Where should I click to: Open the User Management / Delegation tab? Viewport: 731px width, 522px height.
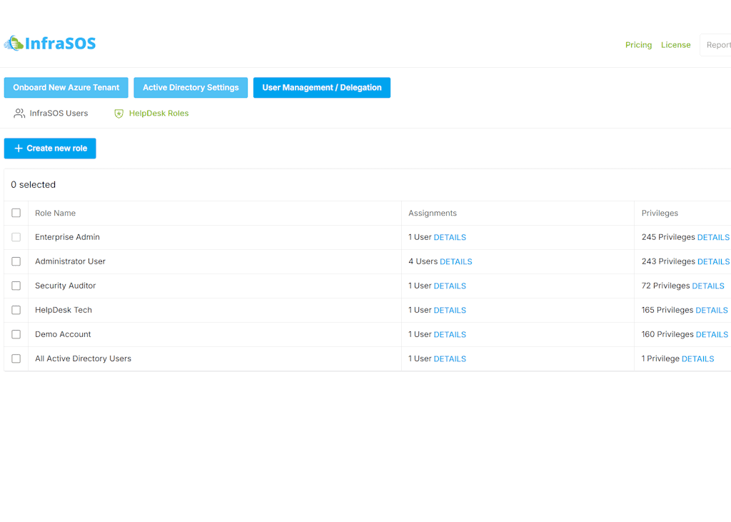[x=321, y=88]
